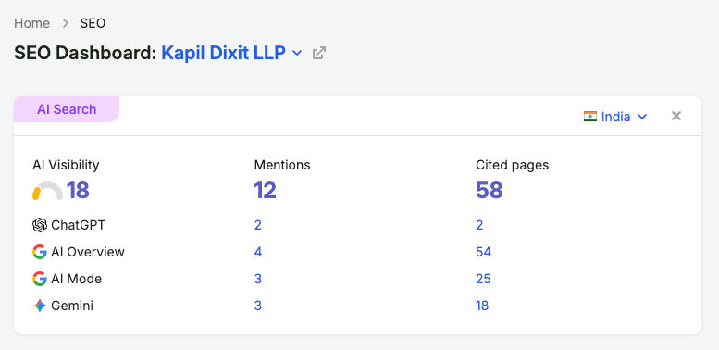Open the India country dropdown
This screenshot has height=350, width=719.
pos(615,117)
